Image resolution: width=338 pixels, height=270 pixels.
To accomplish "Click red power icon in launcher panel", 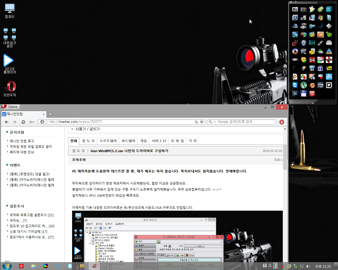I will coord(312,94).
